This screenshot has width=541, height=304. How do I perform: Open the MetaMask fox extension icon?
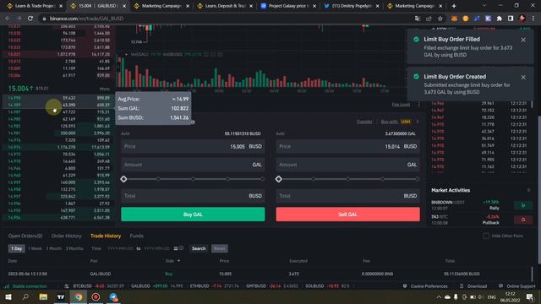(x=454, y=19)
